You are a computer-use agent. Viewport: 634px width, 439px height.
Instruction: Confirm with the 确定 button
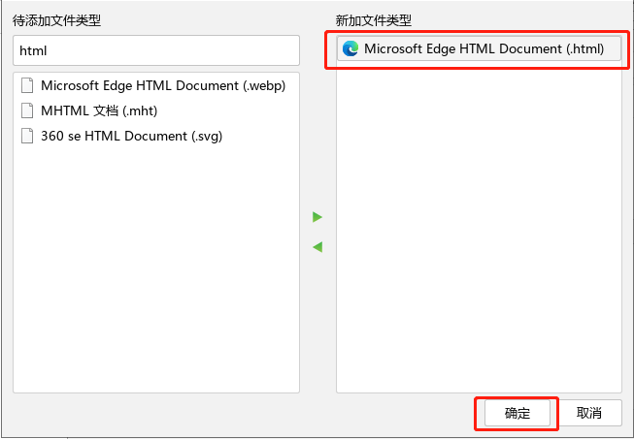(x=517, y=413)
